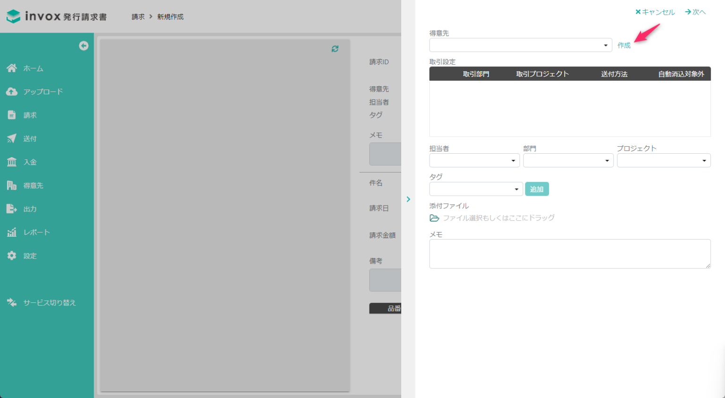This screenshot has height=398, width=725.
Task: Switch to 新規作成 in the breadcrumb
Action: click(x=170, y=16)
